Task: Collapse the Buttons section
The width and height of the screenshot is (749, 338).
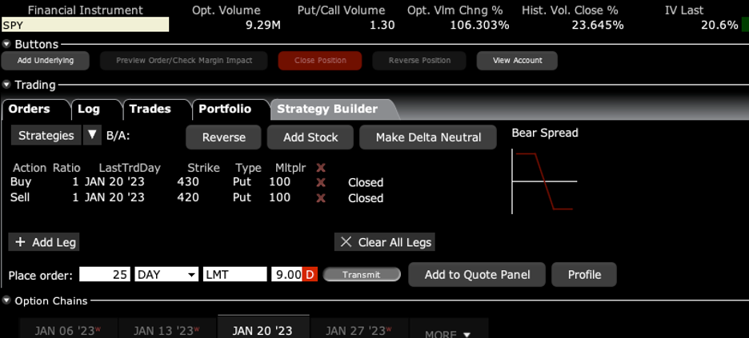Action: [7, 45]
